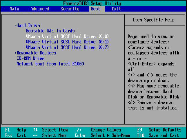
Task: Collapse the Hard Drive boot group
Action: coord(27,25)
